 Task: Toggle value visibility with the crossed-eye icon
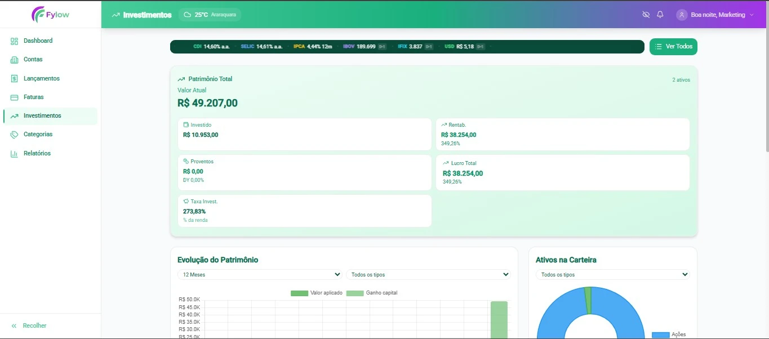point(645,15)
